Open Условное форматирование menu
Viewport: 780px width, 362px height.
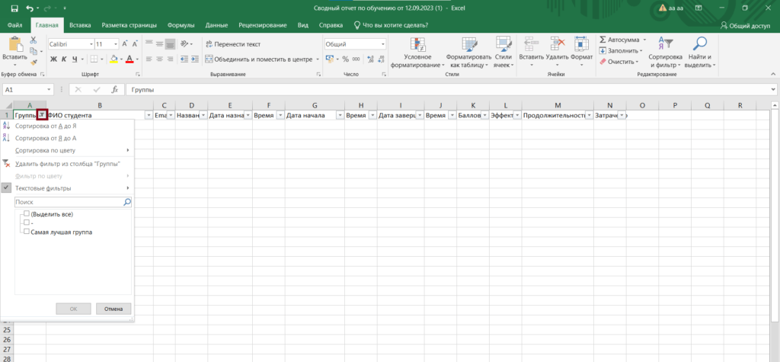point(418,53)
